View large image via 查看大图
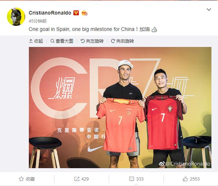This screenshot has width=218, height=186. coord(62,41)
